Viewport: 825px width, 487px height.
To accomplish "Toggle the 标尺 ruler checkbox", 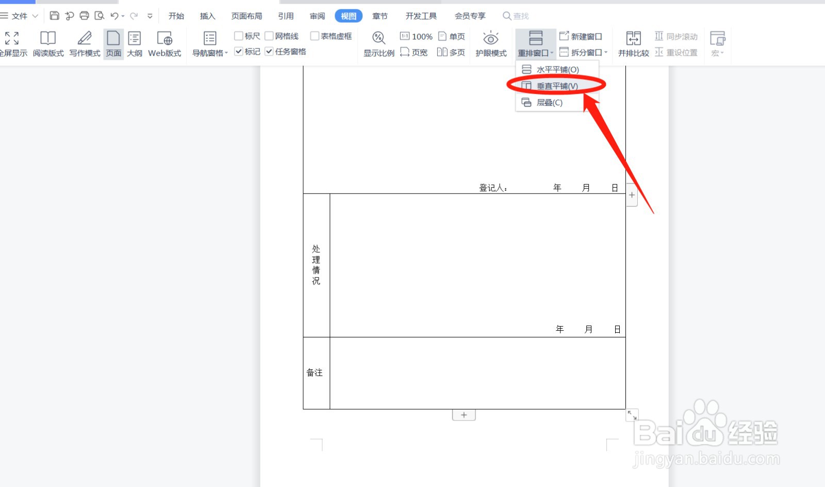I will point(239,36).
